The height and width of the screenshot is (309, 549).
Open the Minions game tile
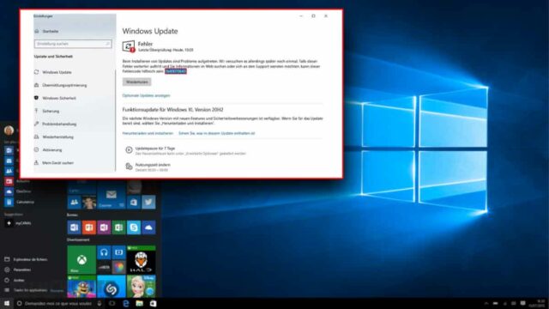click(x=81, y=287)
